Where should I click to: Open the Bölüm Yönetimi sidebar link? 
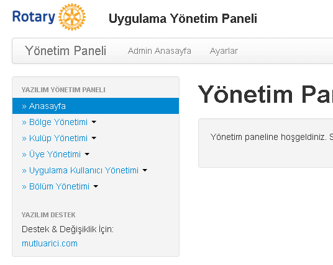(56, 186)
